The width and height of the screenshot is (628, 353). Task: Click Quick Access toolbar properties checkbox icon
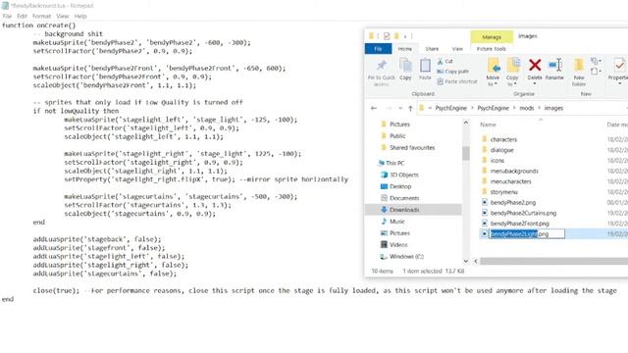click(x=387, y=36)
